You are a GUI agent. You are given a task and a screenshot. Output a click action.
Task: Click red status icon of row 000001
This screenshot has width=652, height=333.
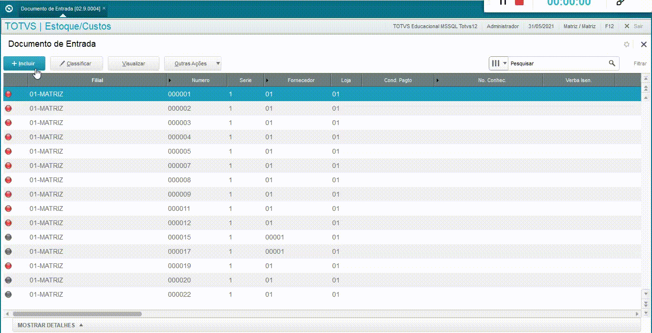8,94
